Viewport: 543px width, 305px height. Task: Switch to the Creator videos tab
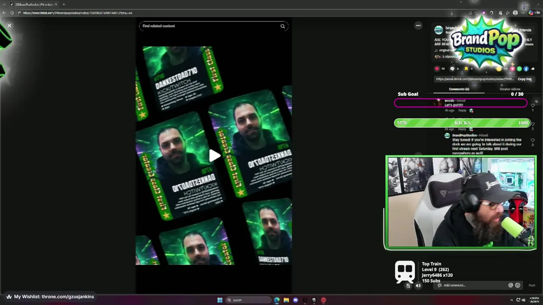coord(510,89)
